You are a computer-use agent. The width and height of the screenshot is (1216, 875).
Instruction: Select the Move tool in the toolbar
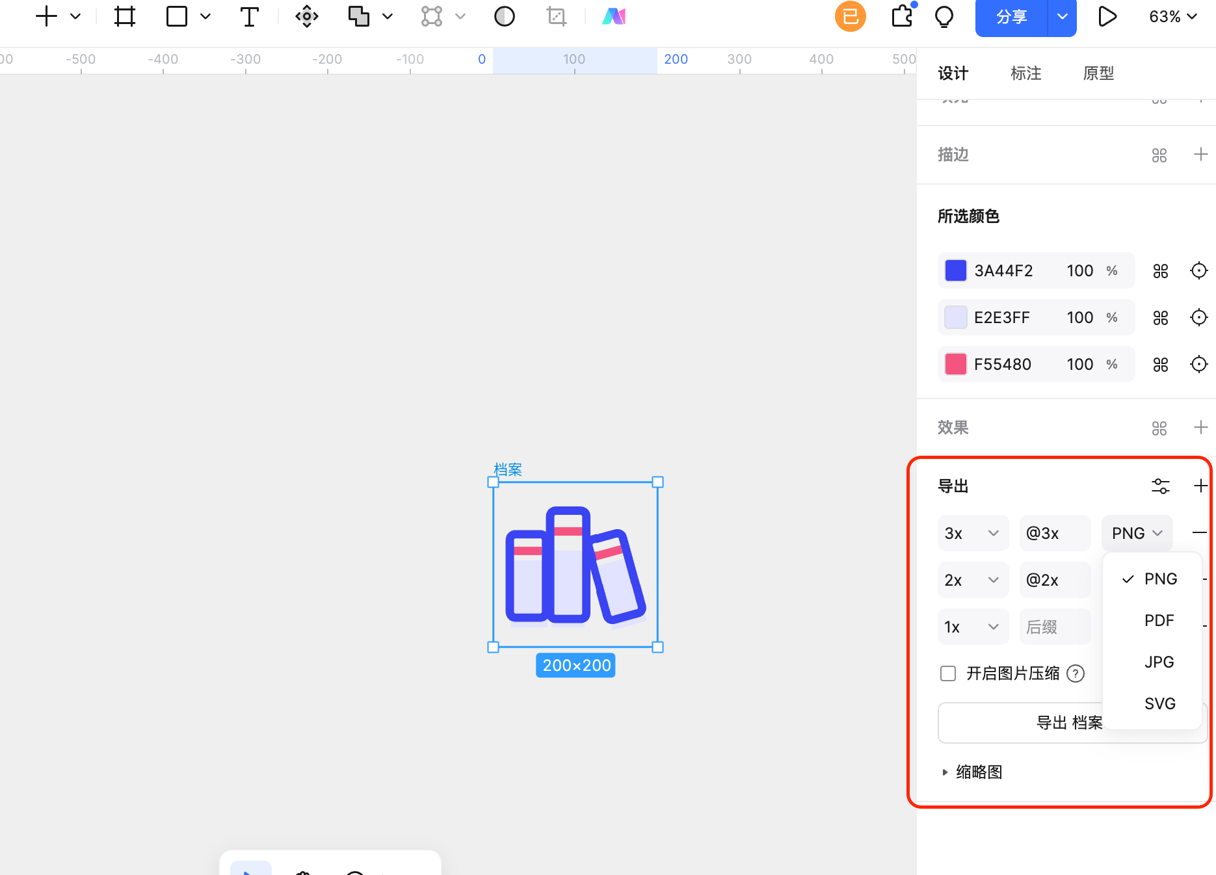point(306,16)
